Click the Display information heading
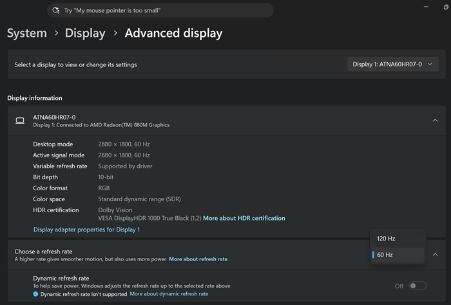The width and height of the screenshot is (451, 305). [35, 98]
